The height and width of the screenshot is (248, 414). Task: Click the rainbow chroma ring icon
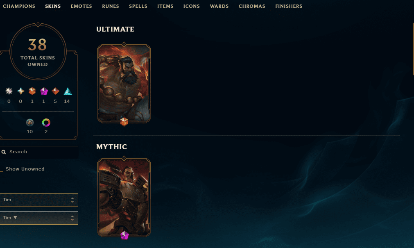coord(46,123)
